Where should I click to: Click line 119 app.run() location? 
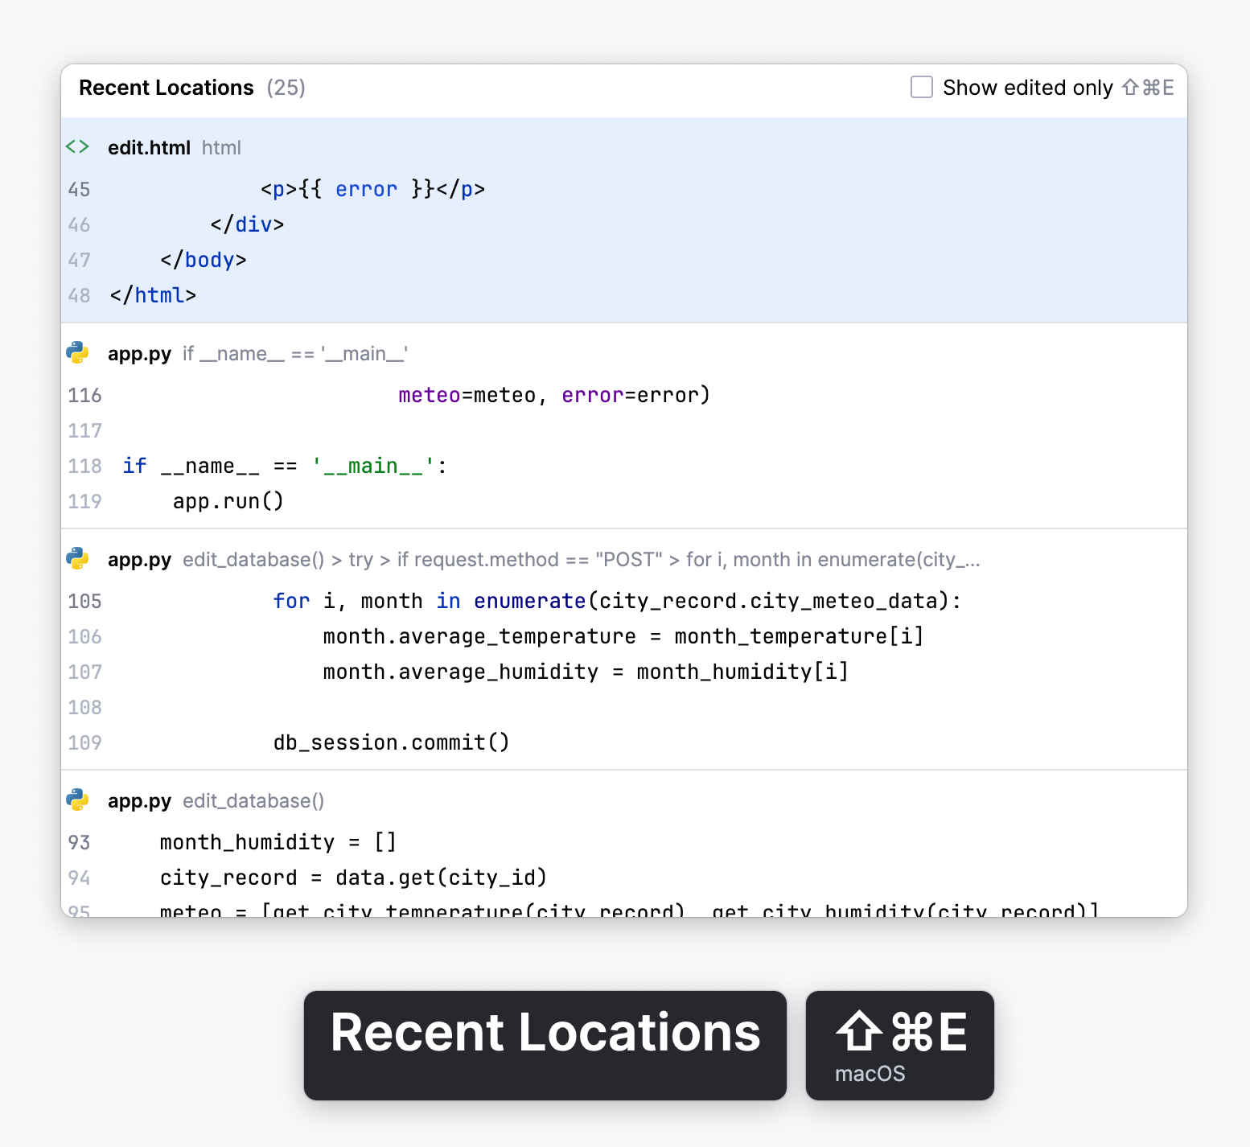click(x=228, y=500)
